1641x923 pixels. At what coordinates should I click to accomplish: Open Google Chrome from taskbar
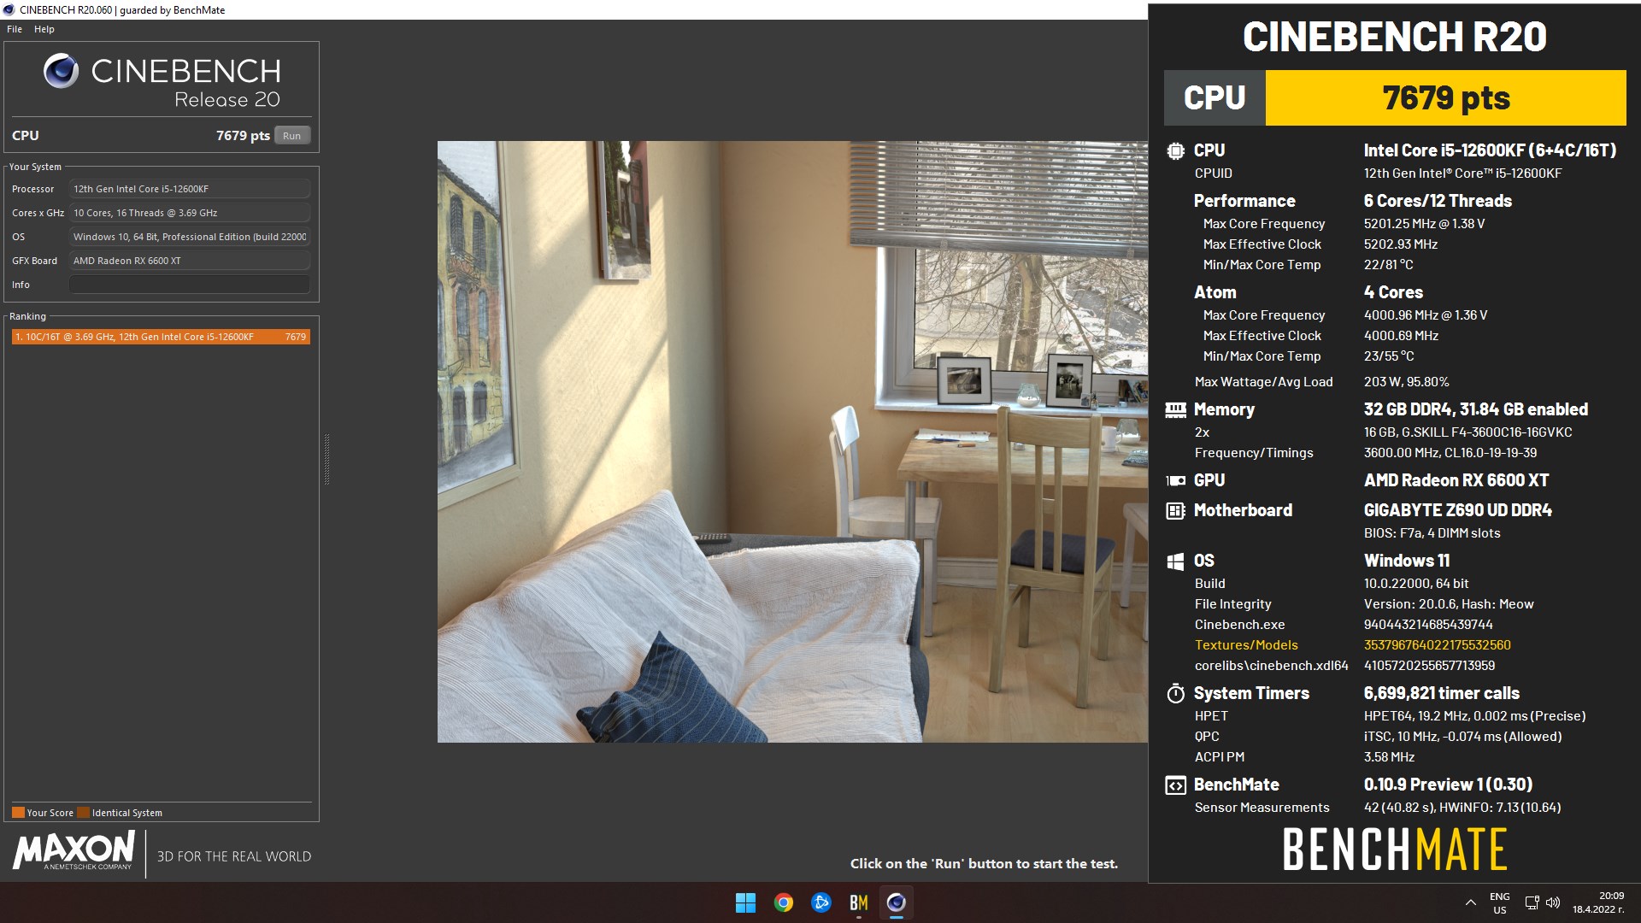click(x=783, y=902)
